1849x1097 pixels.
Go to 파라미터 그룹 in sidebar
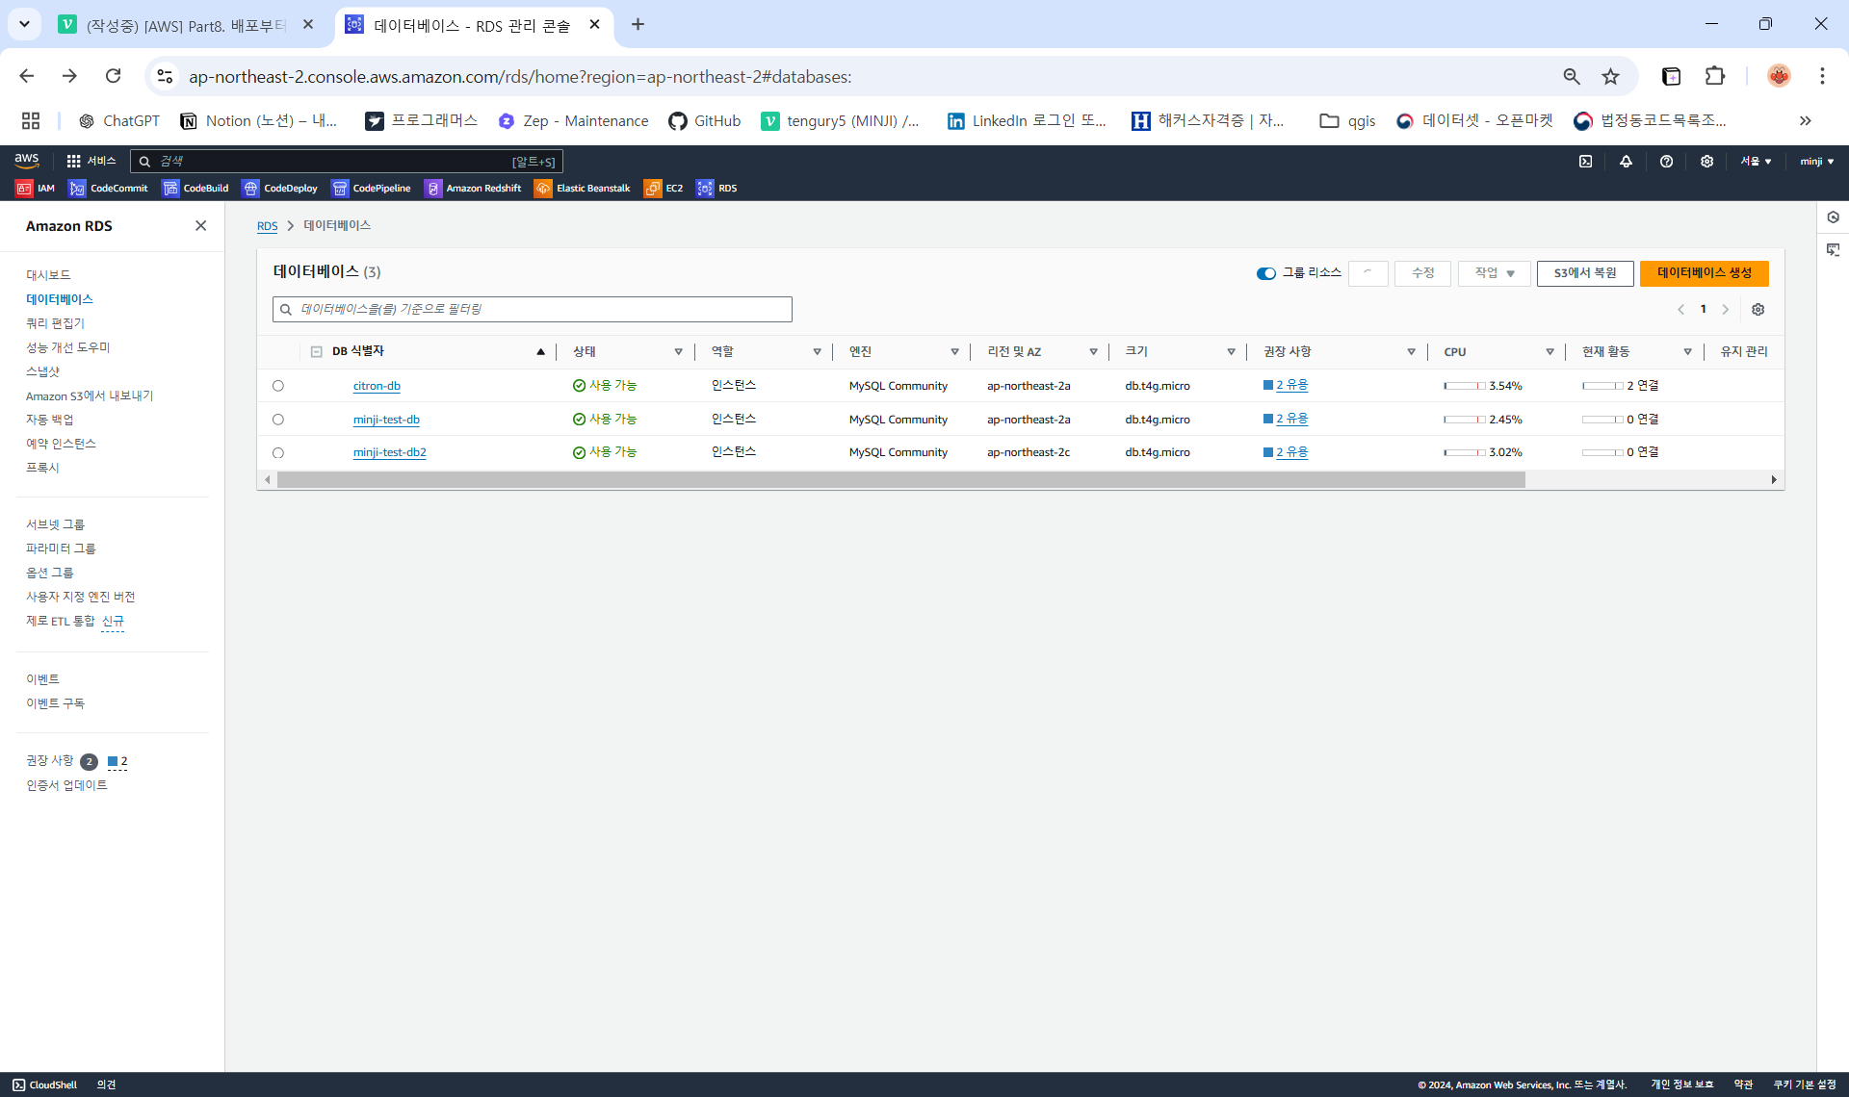[x=61, y=548]
